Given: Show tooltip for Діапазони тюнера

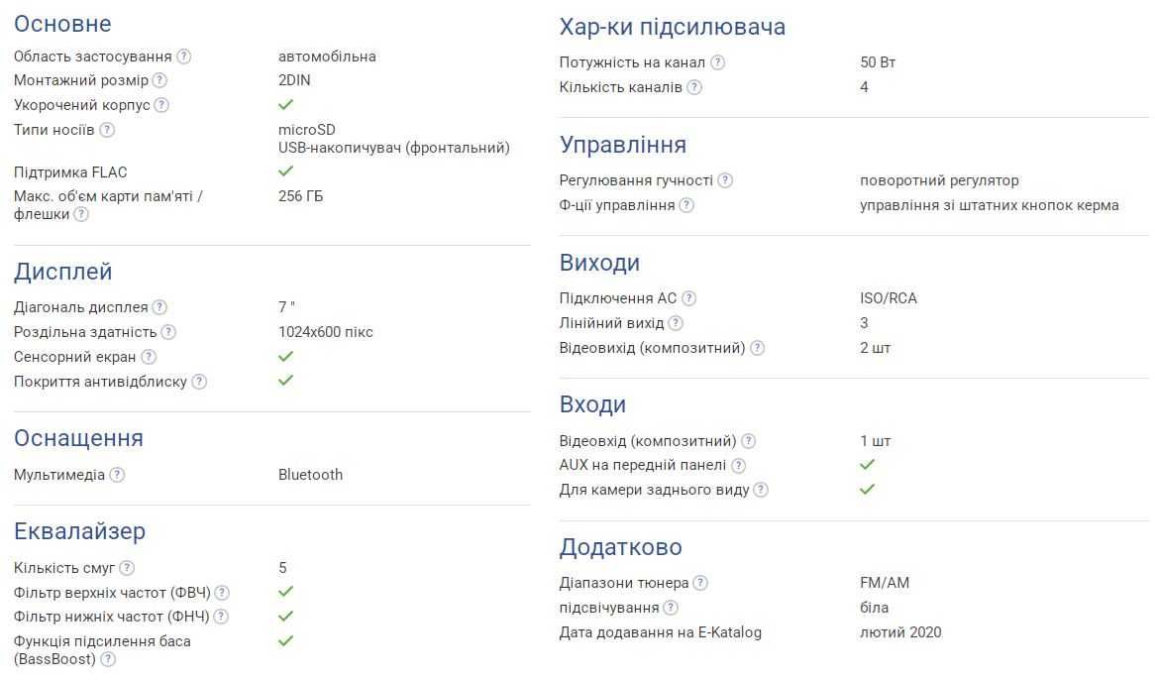Looking at the screenshot, I should click(700, 583).
